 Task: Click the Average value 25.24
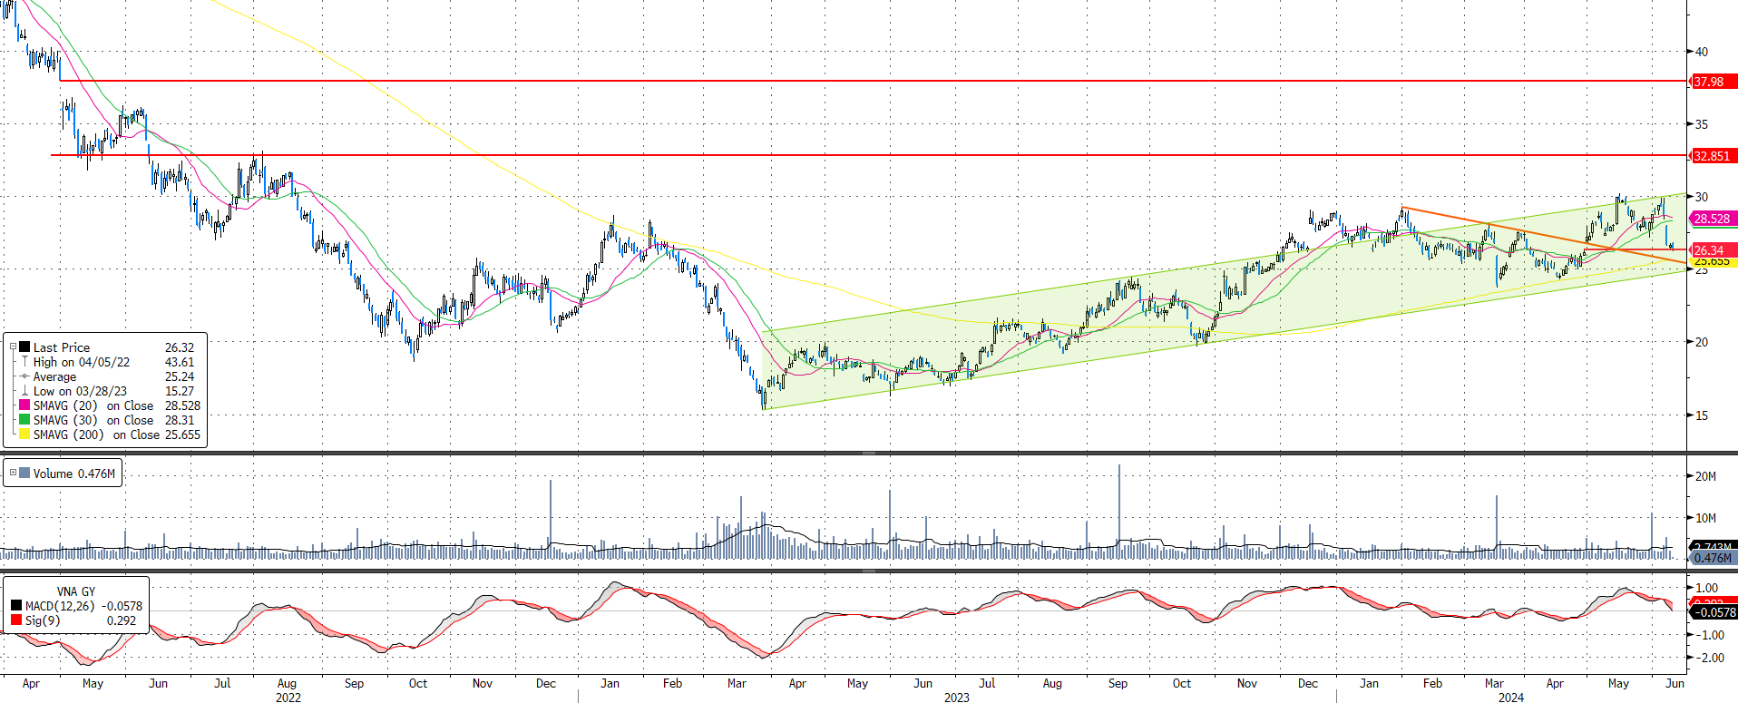tap(180, 376)
